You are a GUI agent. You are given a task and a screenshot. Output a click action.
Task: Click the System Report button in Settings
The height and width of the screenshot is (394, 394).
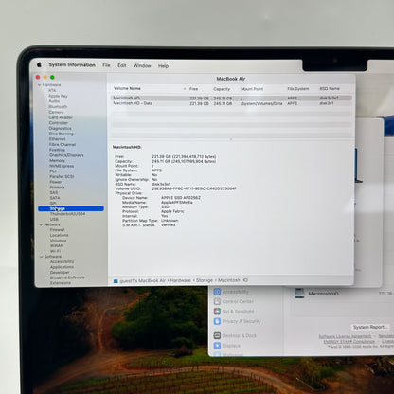[x=369, y=327]
